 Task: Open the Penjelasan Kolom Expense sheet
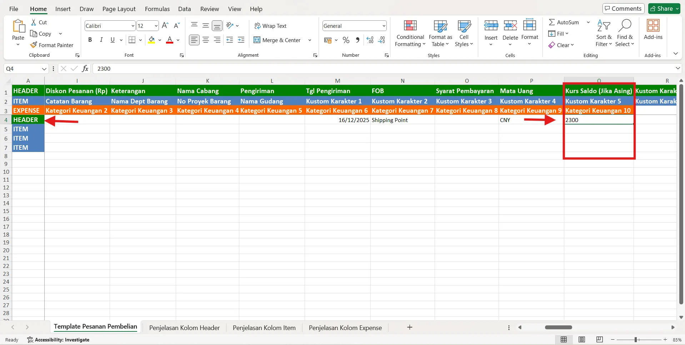click(x=345, y=327)
